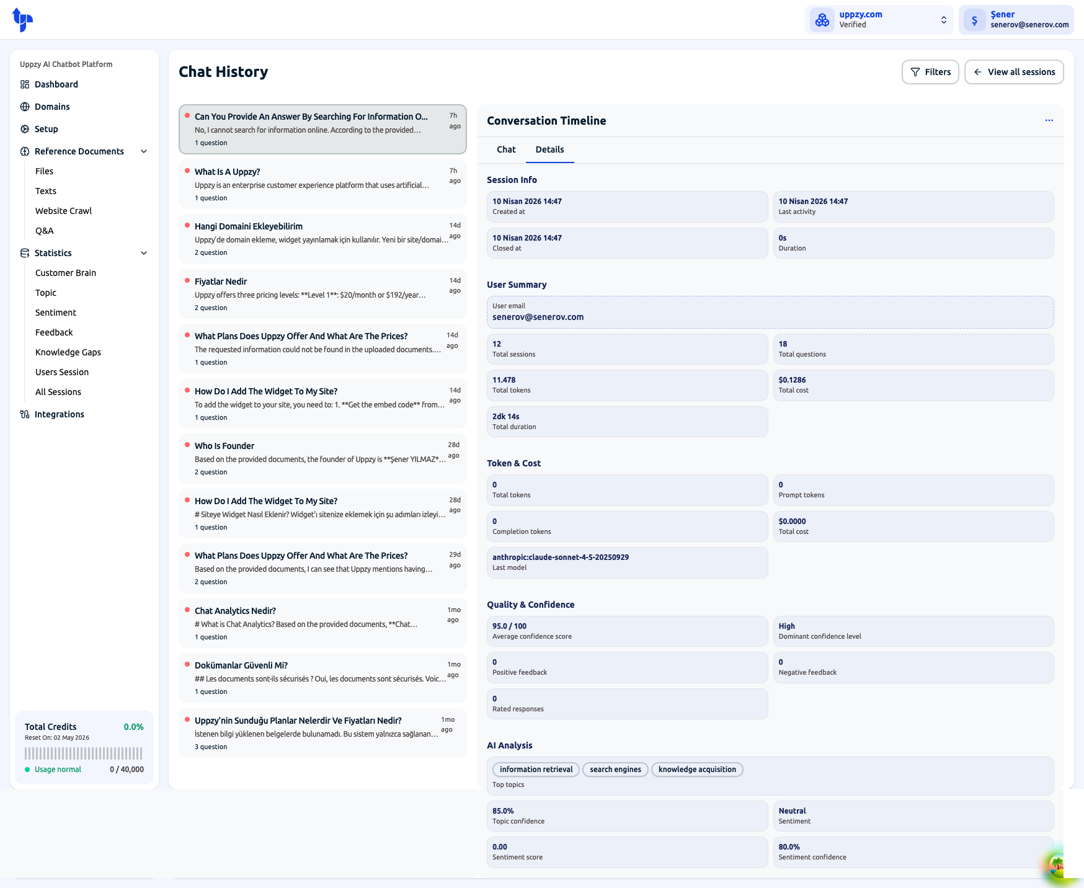Click the Filters button
The height and width of the screenshot is (888, 1084).
[930, 72]
